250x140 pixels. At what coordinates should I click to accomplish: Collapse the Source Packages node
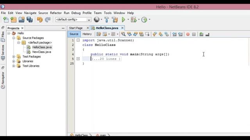pyautogui.click(x=14, y=38)
